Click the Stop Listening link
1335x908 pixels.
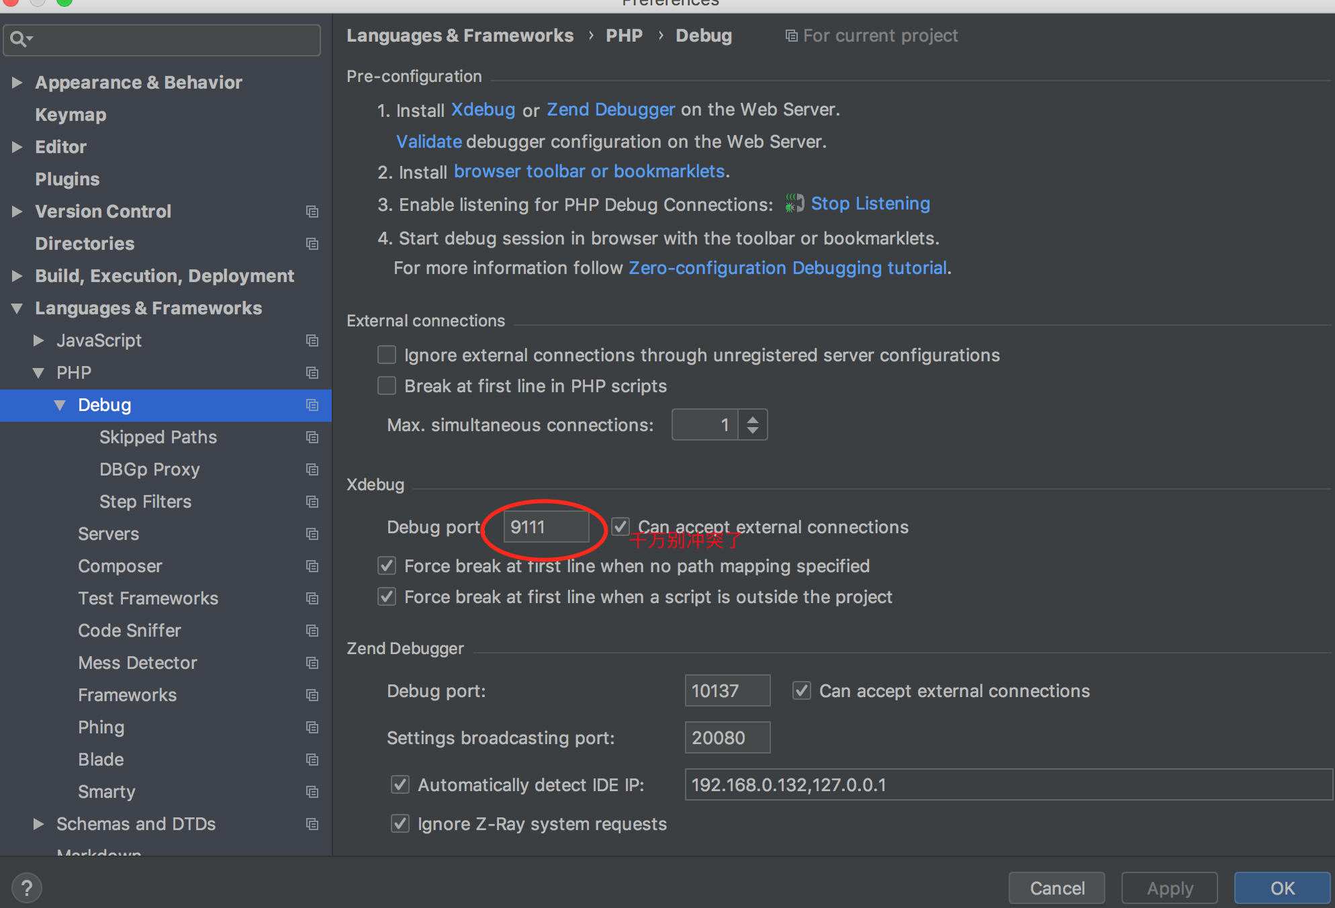point(870,203)
